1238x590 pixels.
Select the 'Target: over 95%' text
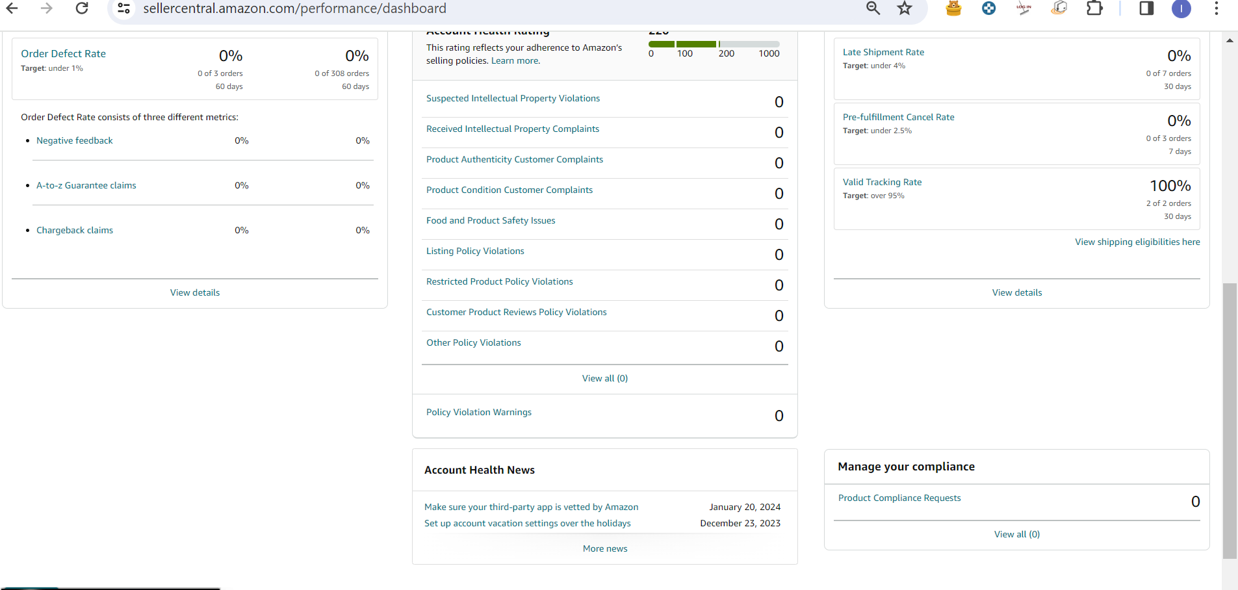873,196
